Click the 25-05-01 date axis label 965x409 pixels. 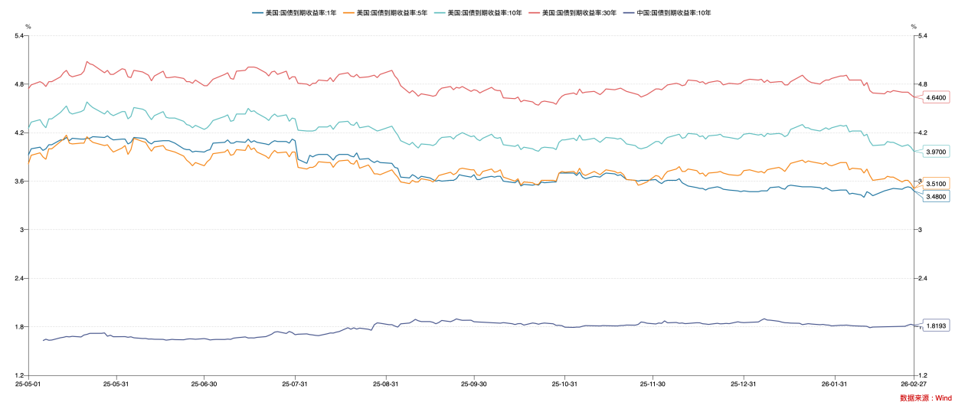[28, 384]
